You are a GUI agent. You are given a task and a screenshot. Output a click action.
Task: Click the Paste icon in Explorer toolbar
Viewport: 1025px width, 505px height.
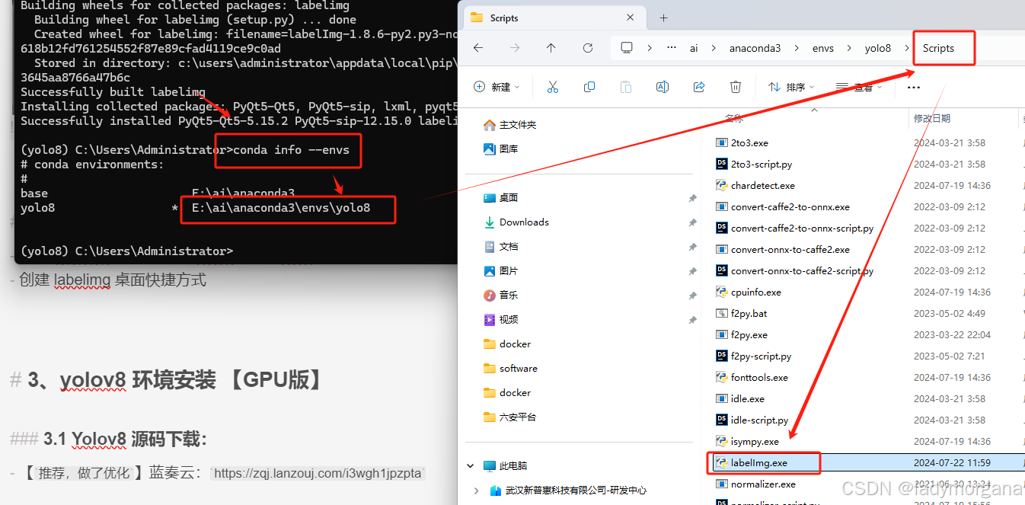click(x=626, y=88)
